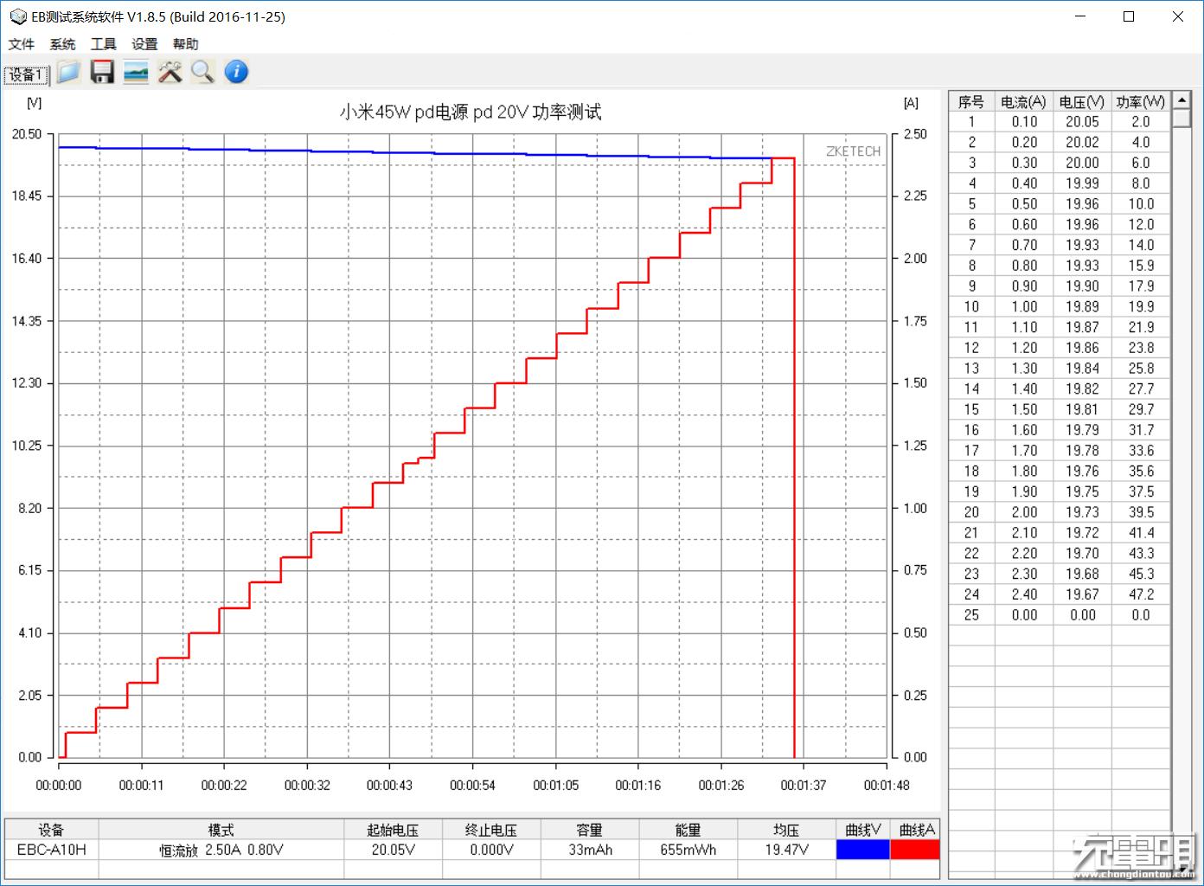Switch to the 设备1 tab
1204x886 pixels.
[27, 75]
